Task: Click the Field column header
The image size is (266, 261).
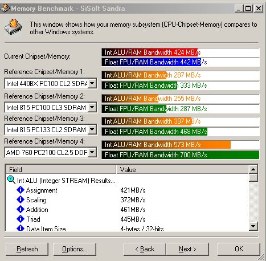Action: click(x=61, y=169)
